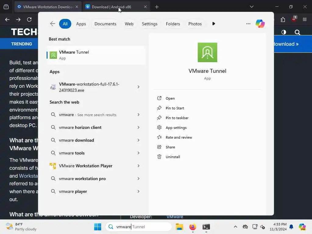Image resolution: width=312 pixels, height=234 pixels.
Task: Show more search filters arrow
Action: click(214, 24)
